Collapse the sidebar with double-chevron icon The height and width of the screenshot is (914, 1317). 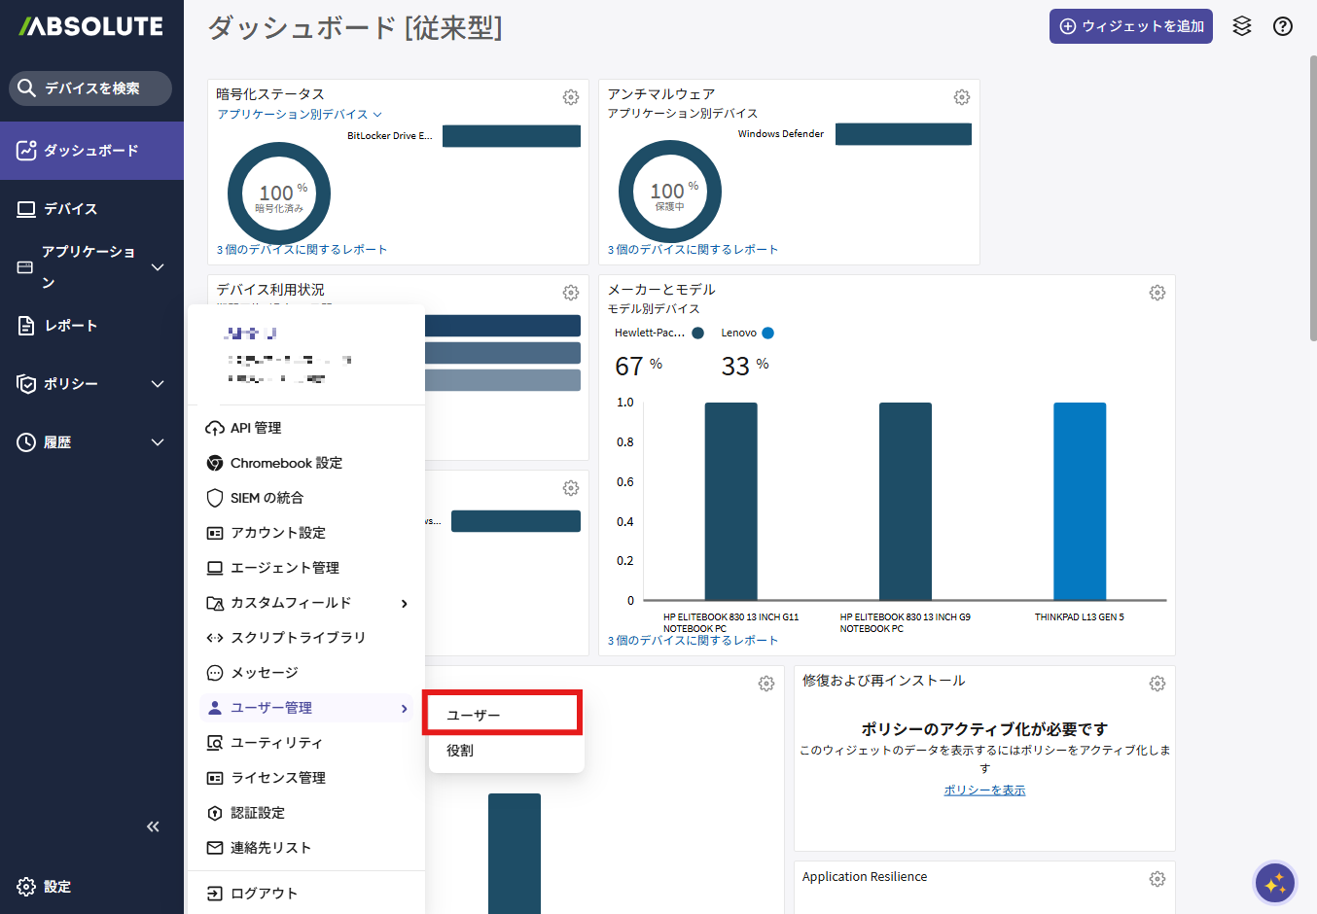[153, 826]
